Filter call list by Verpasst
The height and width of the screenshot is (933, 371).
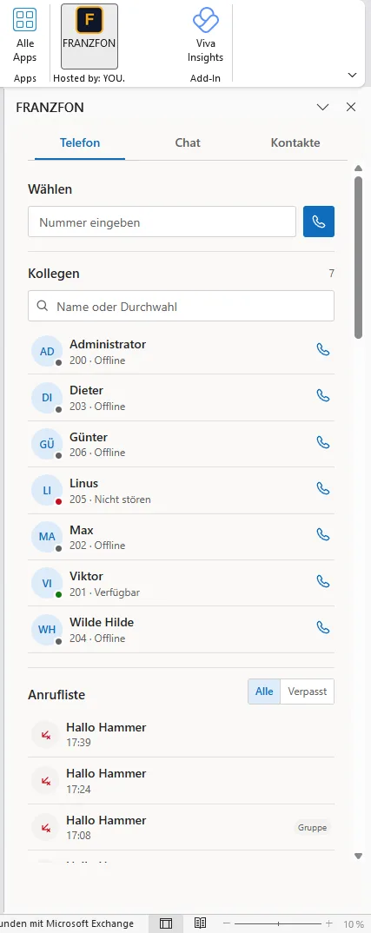coord(308,691)
